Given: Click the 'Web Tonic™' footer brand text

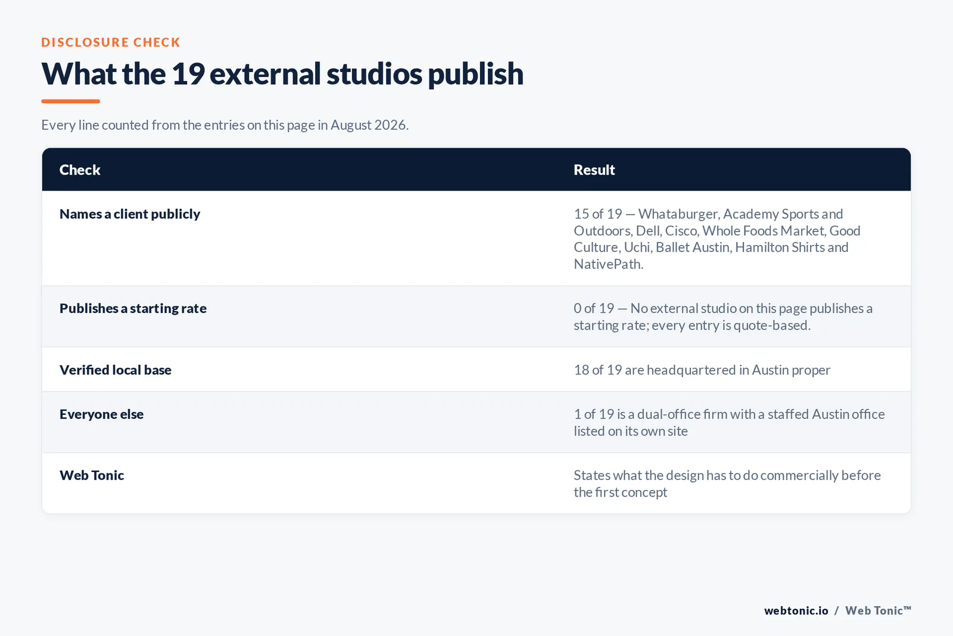Looking at the screenshot, I should click(x=878, y=610).
